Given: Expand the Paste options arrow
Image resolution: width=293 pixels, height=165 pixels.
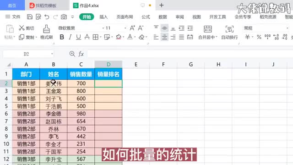Looking at the screenshot, I should (14, 37).
